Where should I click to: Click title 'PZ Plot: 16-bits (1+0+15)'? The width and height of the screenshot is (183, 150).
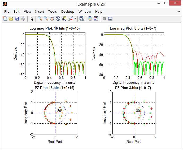pyautogui.click(x=55, y=88)
